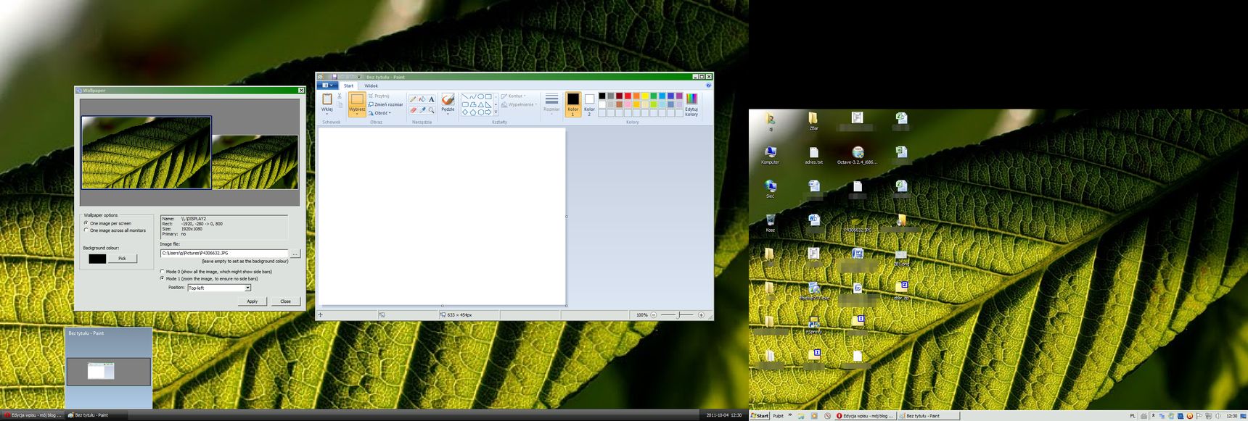The height and width of the screenshot is (421, 1248).
Task: Switch to the Start ribbon tab
Action: tap(348, 86)
